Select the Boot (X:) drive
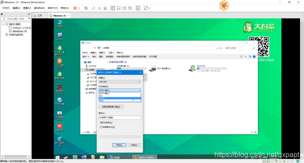304x163 pixels. click(x=208, y=69)
